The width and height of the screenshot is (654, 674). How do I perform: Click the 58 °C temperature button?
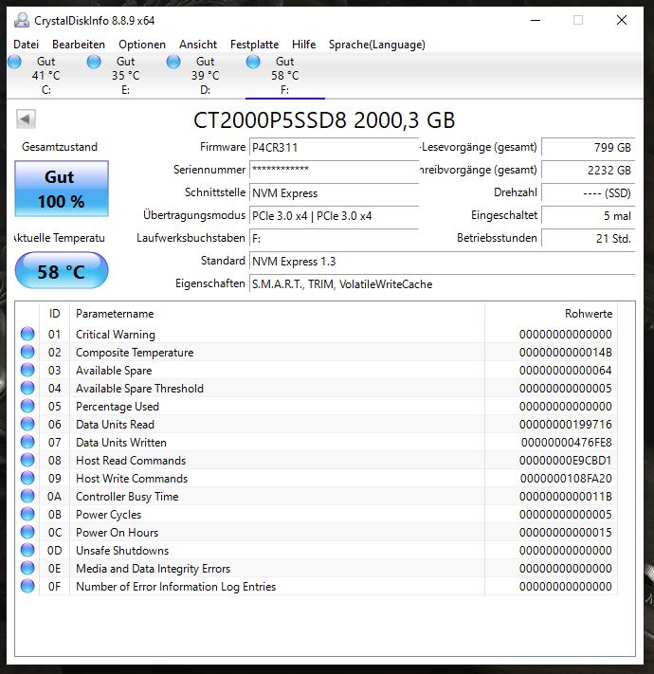click(62, 271)
